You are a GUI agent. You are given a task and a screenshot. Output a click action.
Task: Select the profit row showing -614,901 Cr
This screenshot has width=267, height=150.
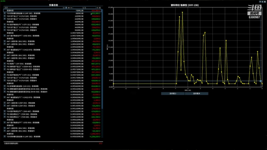click(52, 83)
